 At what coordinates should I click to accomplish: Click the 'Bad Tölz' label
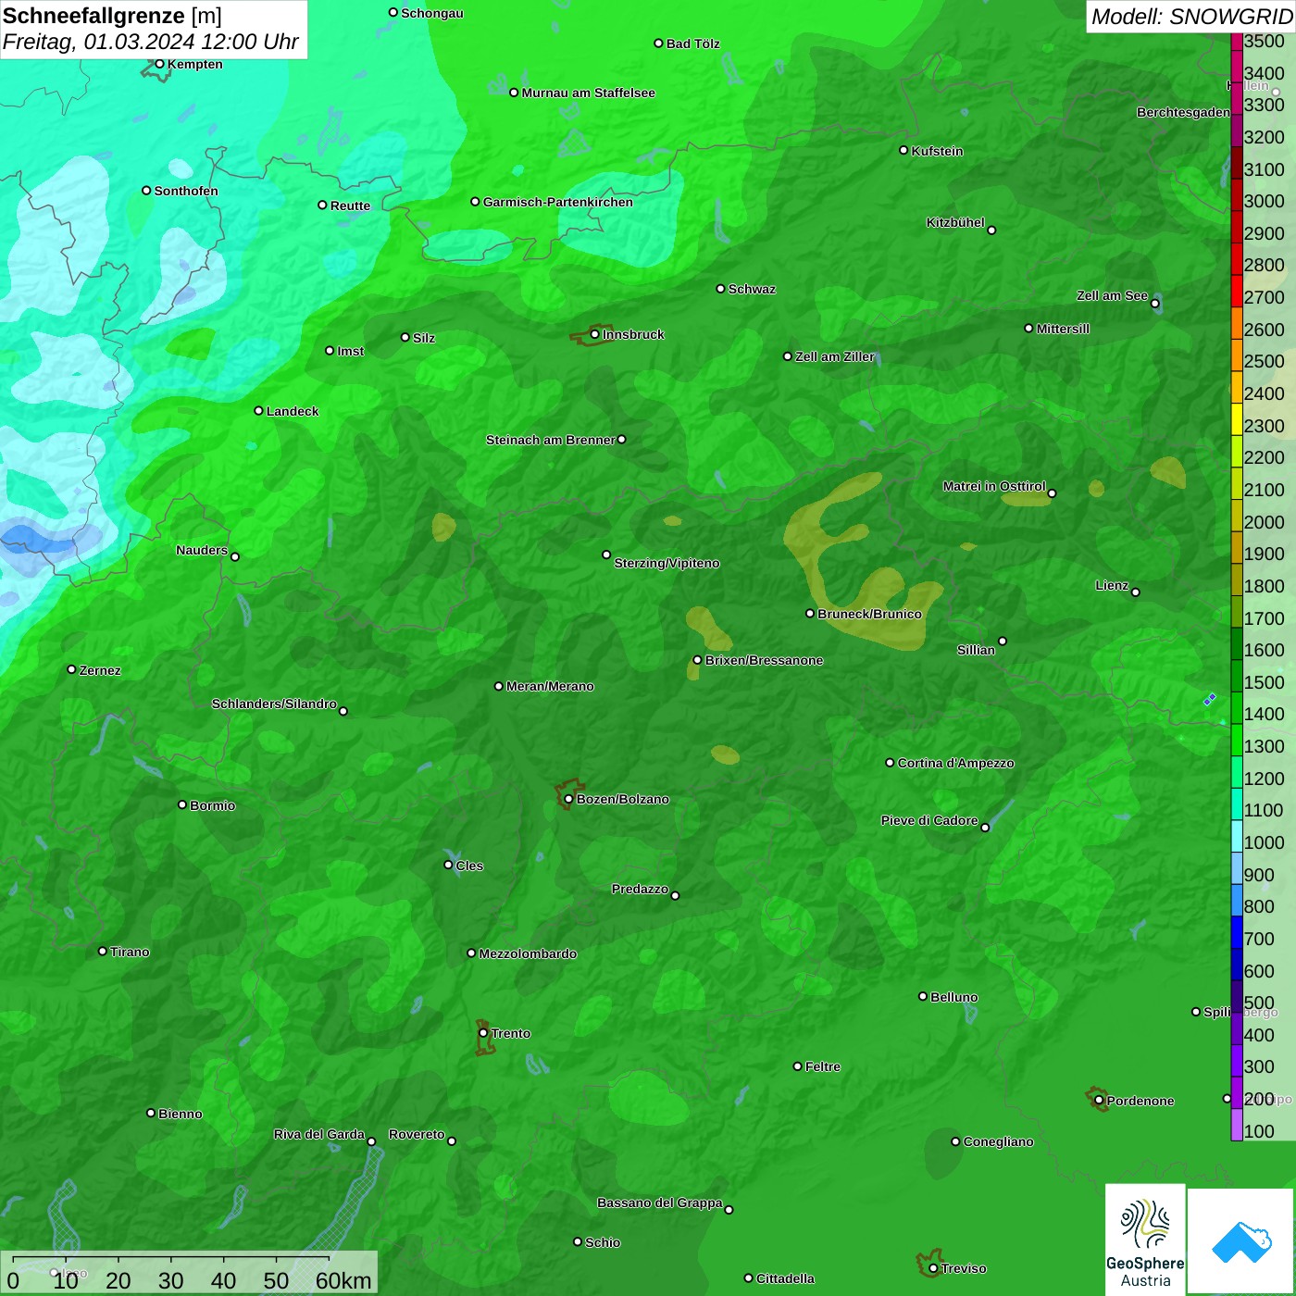click(692, 44)
